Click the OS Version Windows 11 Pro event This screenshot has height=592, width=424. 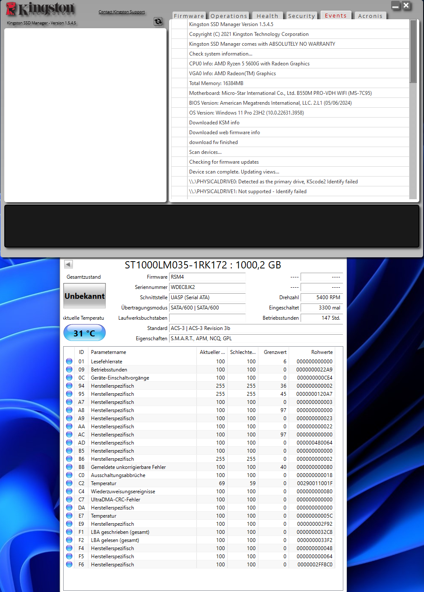[x=290, y=113]
